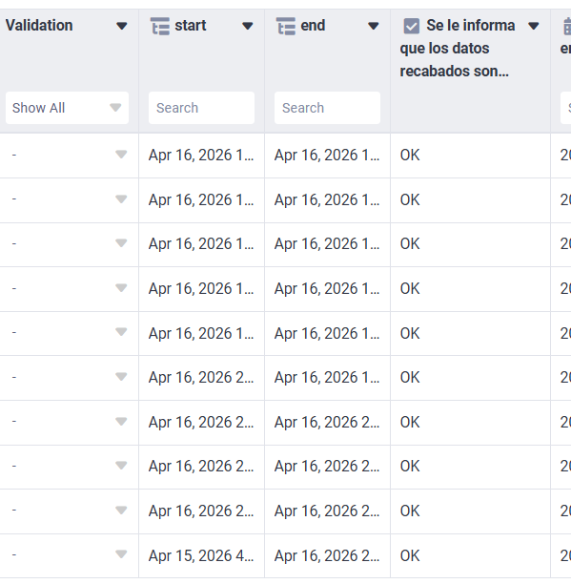Select the Apr 15, 2026 start cell
Screen dimensions: 571x584
(x=201, y=555)
